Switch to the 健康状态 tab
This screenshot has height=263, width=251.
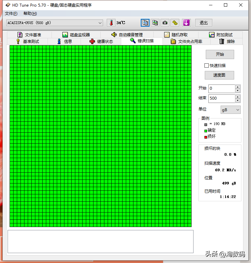tap(101, 41)
